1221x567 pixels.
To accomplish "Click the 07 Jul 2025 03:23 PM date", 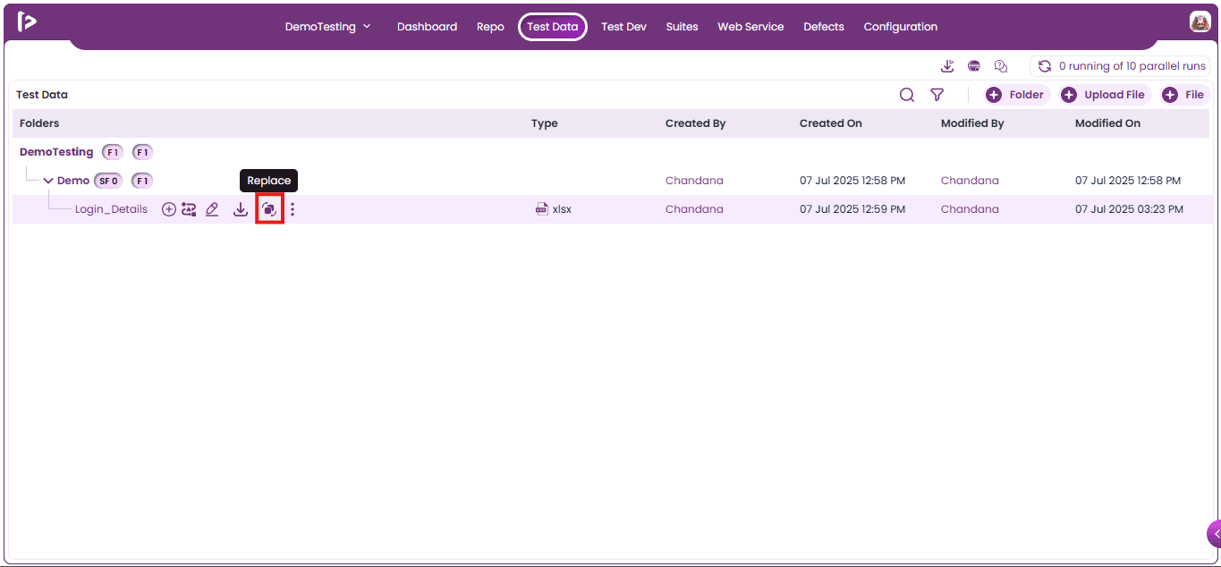I will 1129,209.
